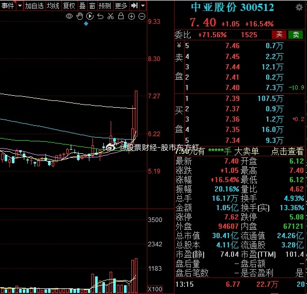Click the green 卖 sell button
The height and width of the screenshot is (294, 307).
click(296, 35)
